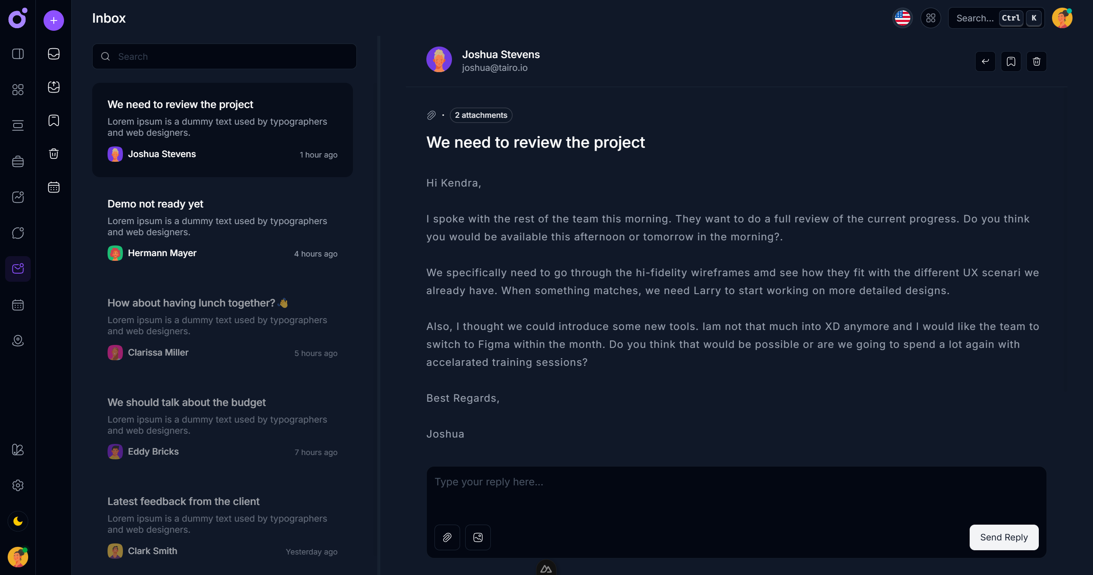Insert an image into the reply
The height and width of the screenshot is (575, 1093).
pyautogui.click(x=478, y=537)
